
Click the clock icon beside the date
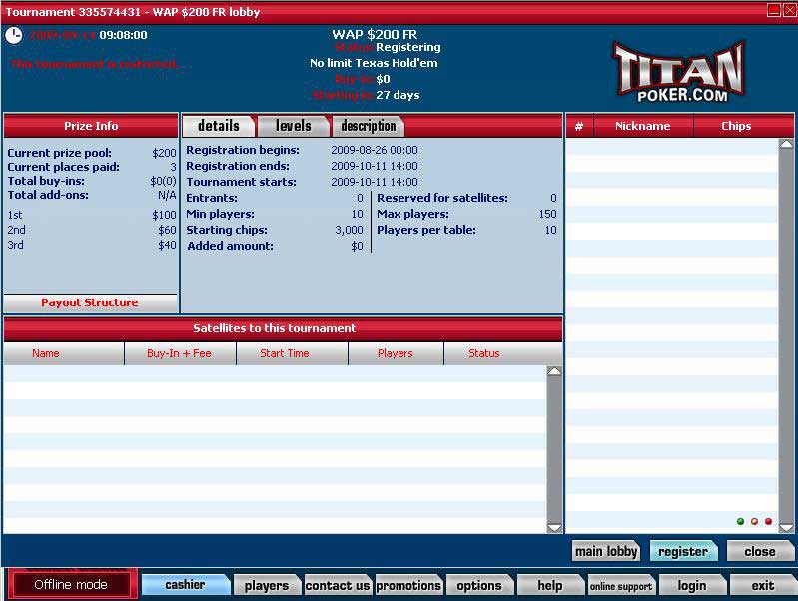point(14,35)
